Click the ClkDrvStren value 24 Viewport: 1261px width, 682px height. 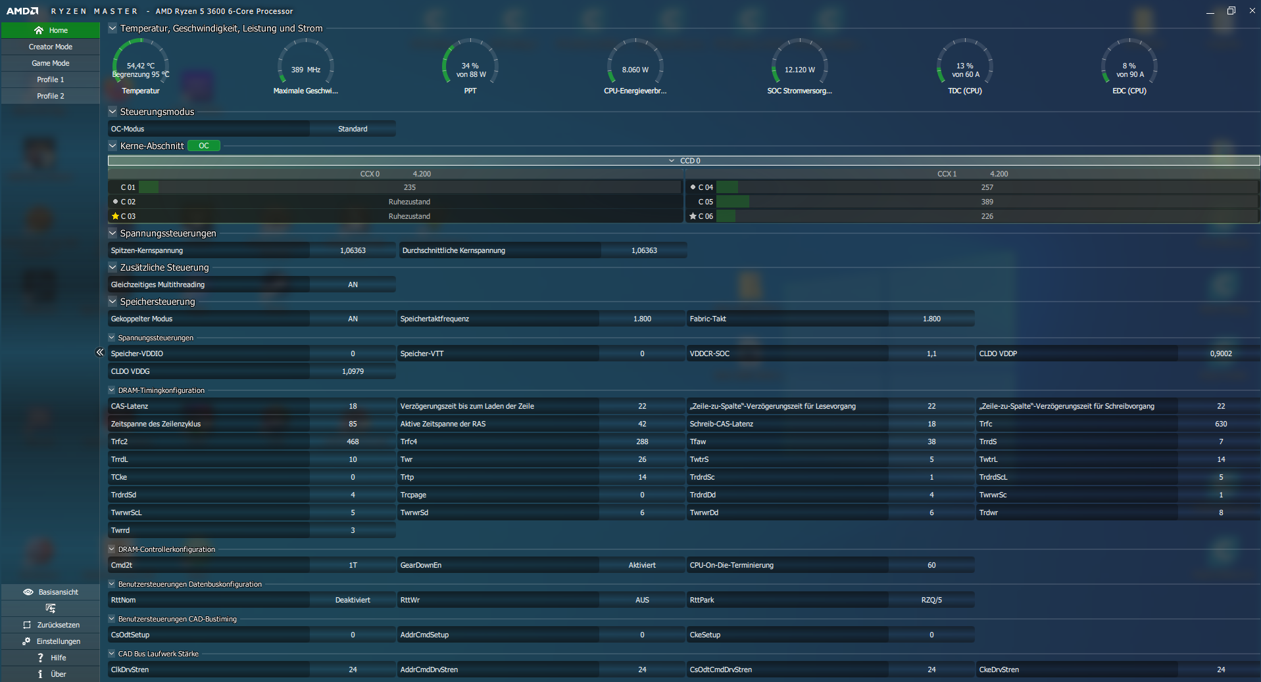(x=353, y=670)
